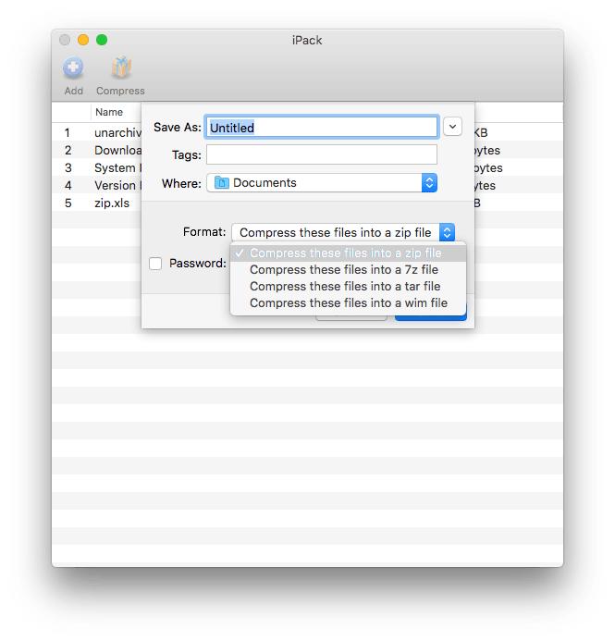Expand the save dialog with chevron button
Screen dimensions: 615x641
(x=452, y=127)
